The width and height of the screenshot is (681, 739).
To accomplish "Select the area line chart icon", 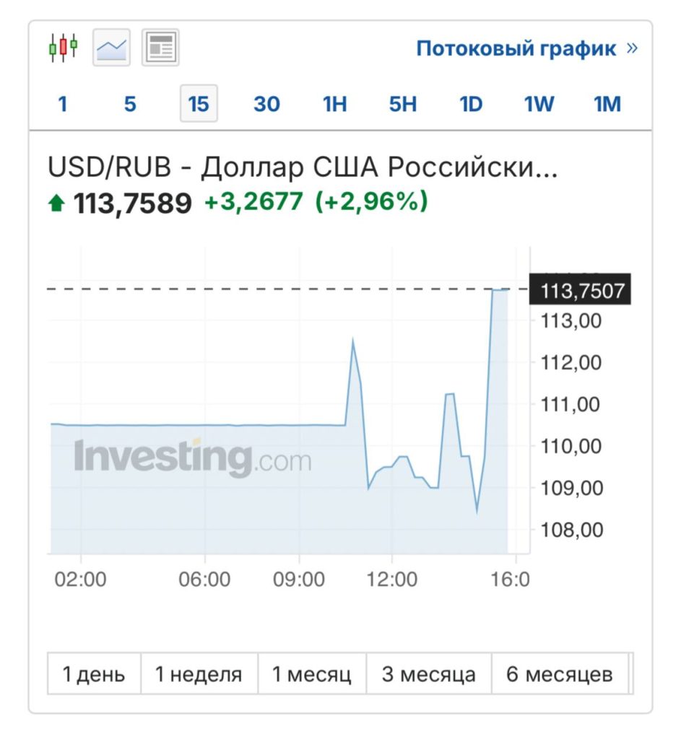I will click(x=111, y=48).
